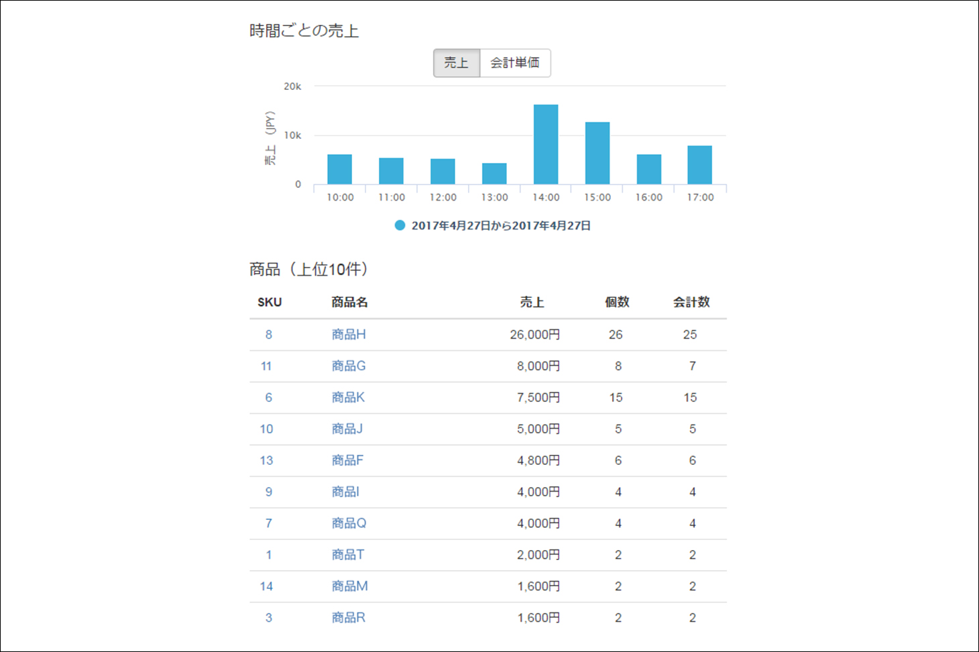The width and height of the screenshot is (979, 652).
Task: Switch chart to 売上 tab
Action: click(x=457, y=63)
